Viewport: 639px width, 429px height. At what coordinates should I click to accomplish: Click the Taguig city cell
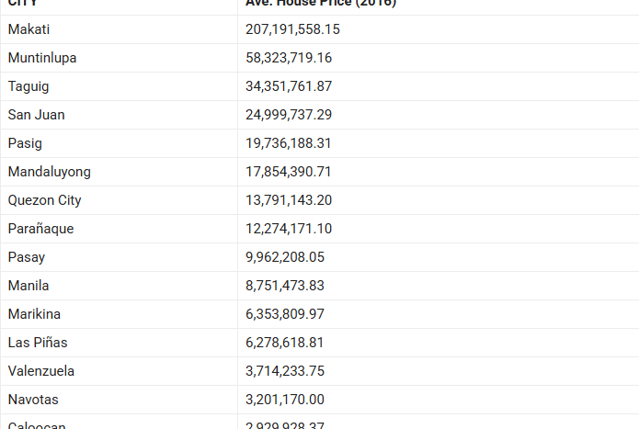pyautogui.click(x=29, y=86)
